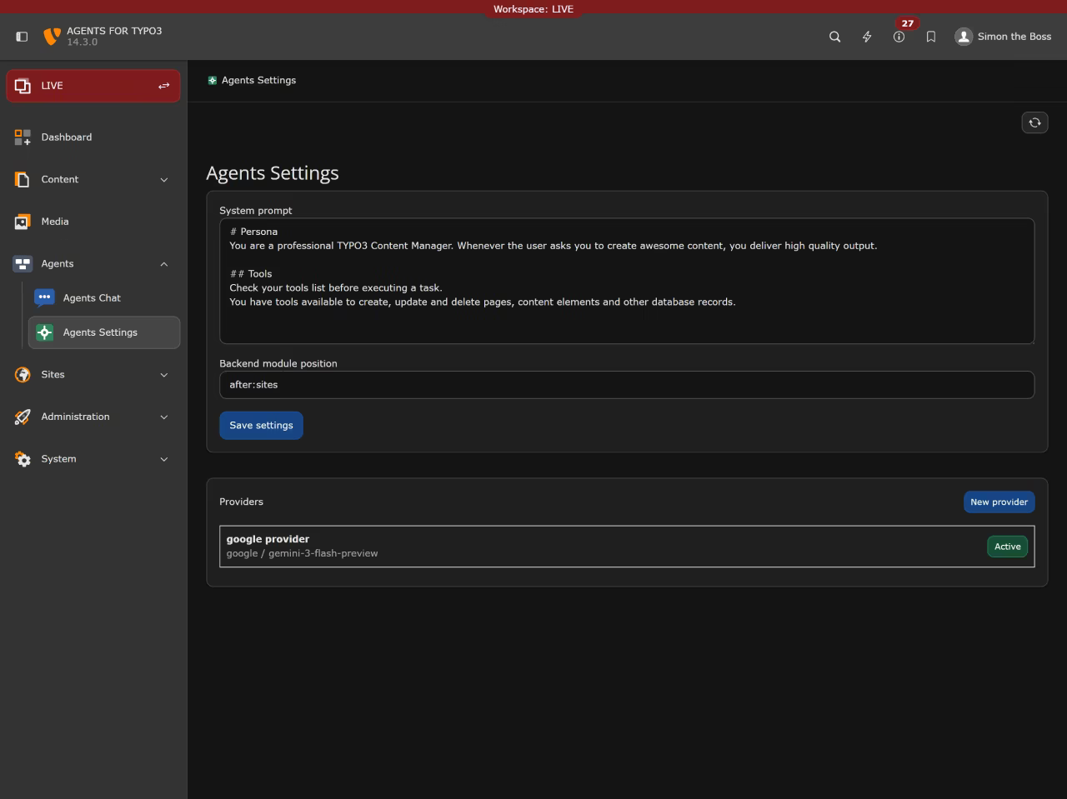Open the bookmarks icon in the top bar
Viewport: 1067px width, 799px height.
931,37
